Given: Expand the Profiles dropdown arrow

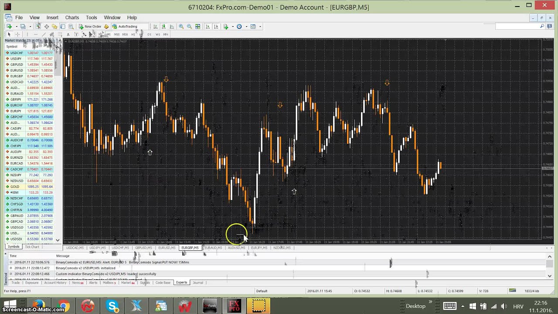Looking at the screenshot, I should click(30, 26).
